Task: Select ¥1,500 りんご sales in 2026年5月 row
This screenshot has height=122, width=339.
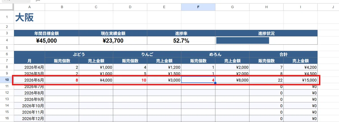Action: pos(164,73)
